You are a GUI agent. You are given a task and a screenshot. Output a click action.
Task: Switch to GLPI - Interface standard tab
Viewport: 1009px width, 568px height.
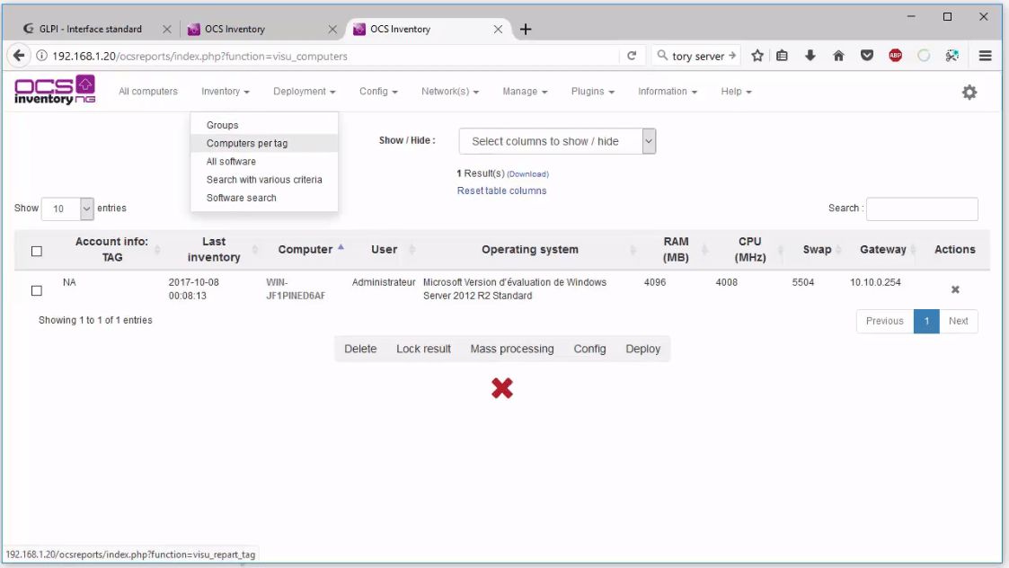90,29
